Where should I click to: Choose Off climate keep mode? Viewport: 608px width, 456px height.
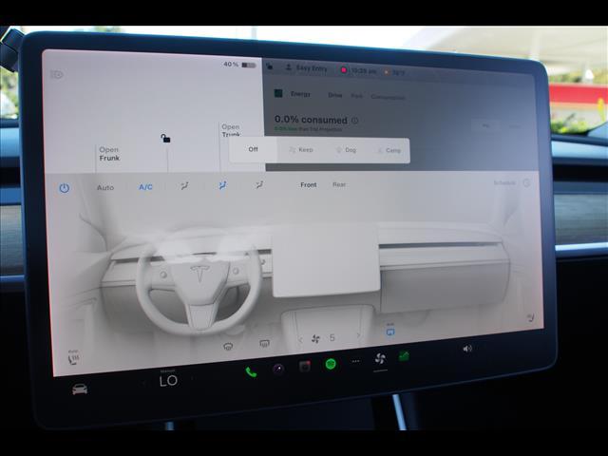click(254, 149)
